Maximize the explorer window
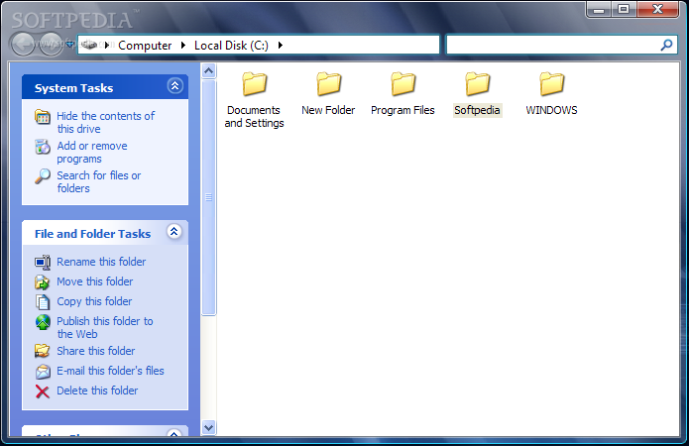 point(624,9)
